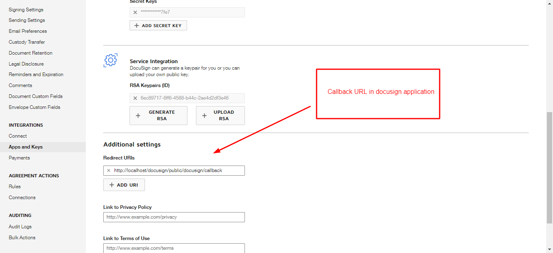
Task: Focus the Link to Privacy Policy field
Action: click(x=174, y=217)
